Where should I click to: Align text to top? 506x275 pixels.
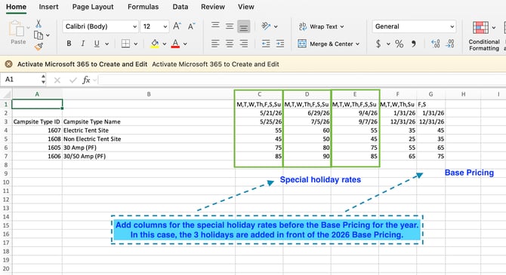click(x=215, y=26)
